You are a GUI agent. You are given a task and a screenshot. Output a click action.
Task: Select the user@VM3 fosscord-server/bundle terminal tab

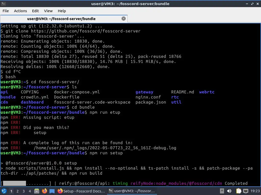[x=61, y=19]
